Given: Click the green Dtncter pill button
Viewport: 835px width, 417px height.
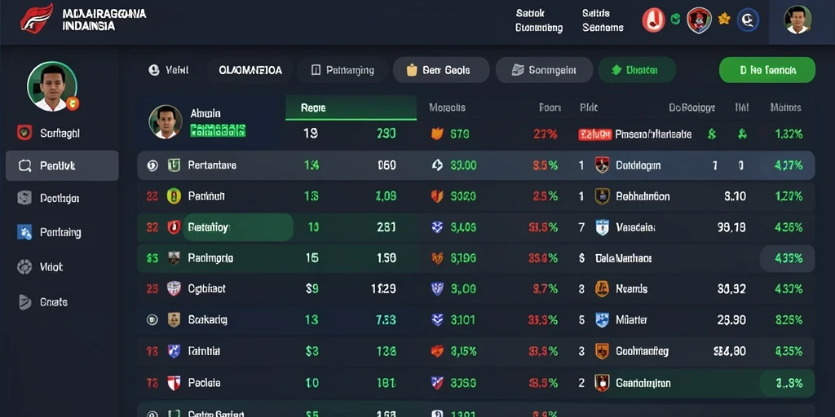Looking at the screenshot, I should [x=637, y=70].
